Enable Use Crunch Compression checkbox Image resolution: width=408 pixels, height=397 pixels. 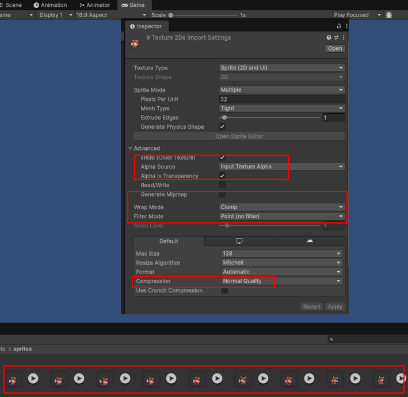pos(224,291)
